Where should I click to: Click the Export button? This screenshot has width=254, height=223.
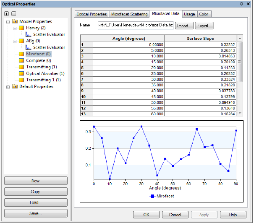204,26
